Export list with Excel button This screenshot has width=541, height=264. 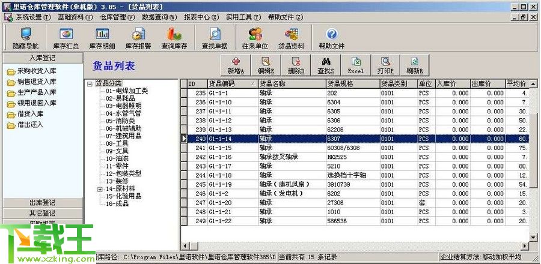click(356, 65)
